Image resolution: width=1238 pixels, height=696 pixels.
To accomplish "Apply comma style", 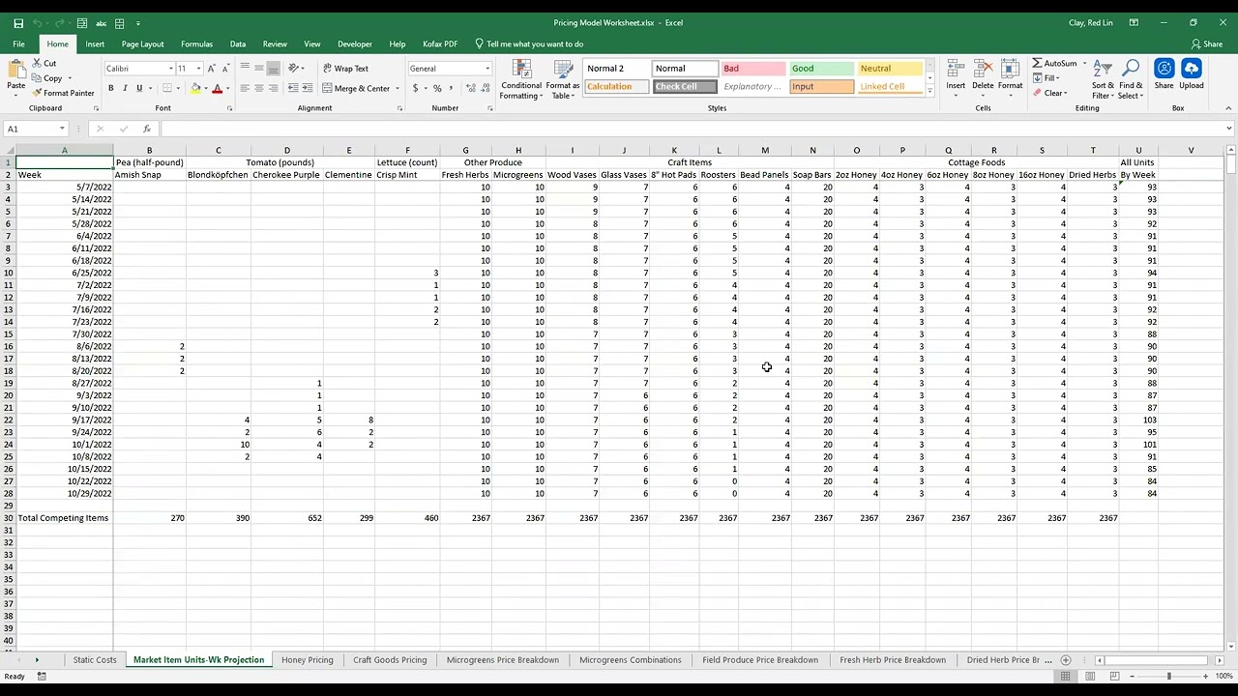I will tap(451, 88).
